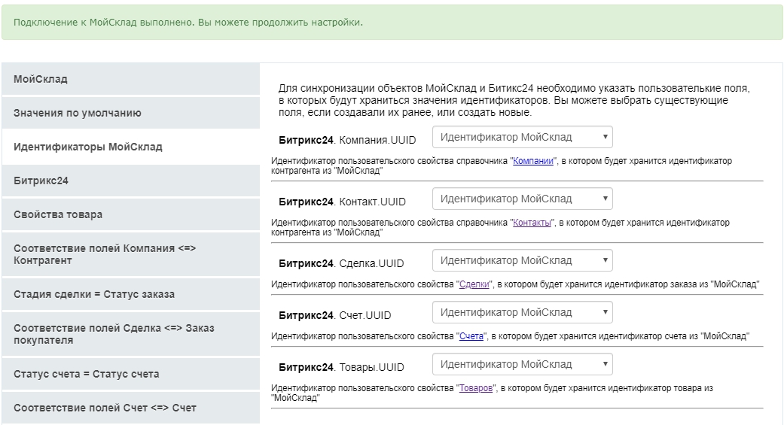Image resolution: width=784 pixels, height=425 pixels.
Task: Switch to Значения по умолчанию tab
Action: (78, 113)
